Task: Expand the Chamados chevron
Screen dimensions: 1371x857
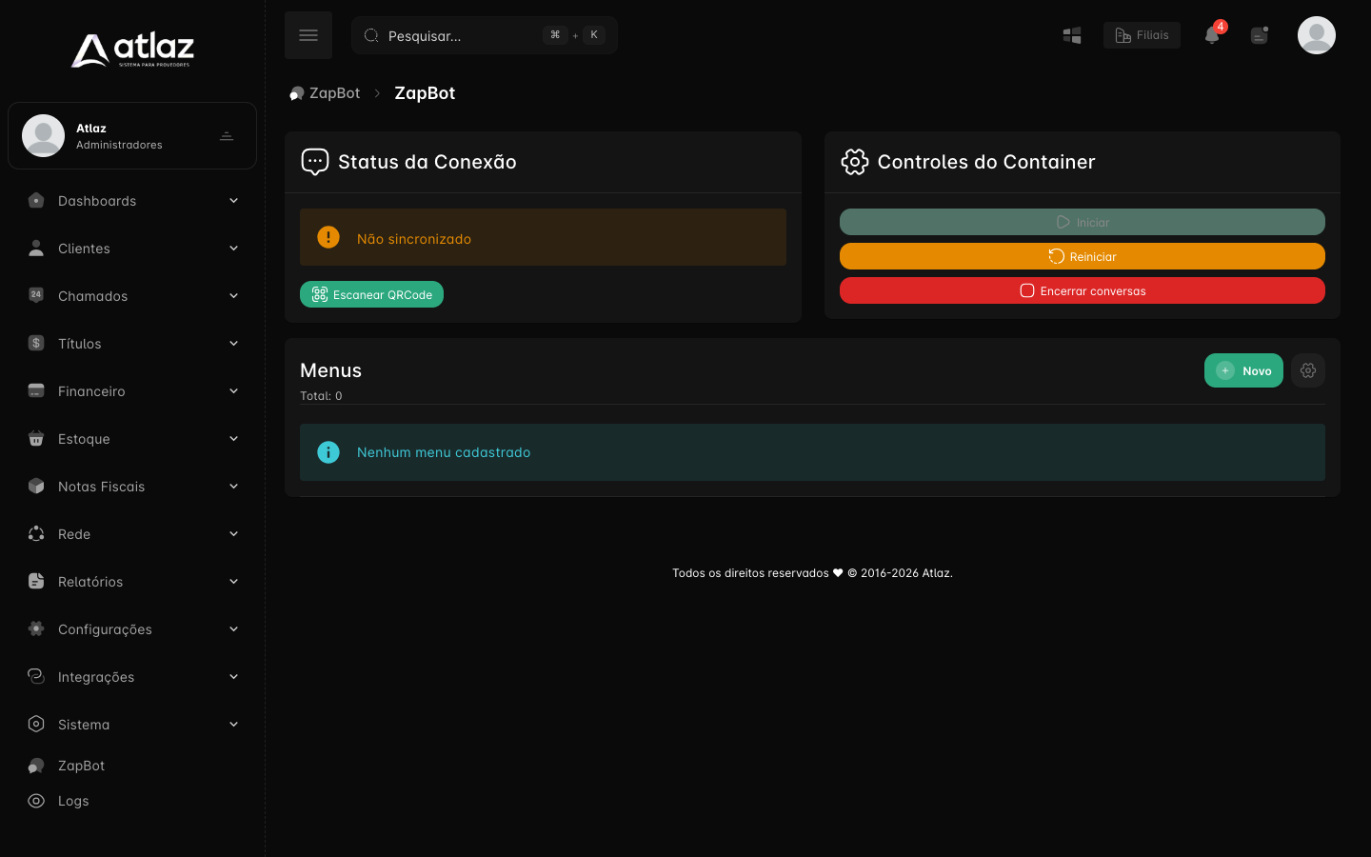Action: coord(233,296)
